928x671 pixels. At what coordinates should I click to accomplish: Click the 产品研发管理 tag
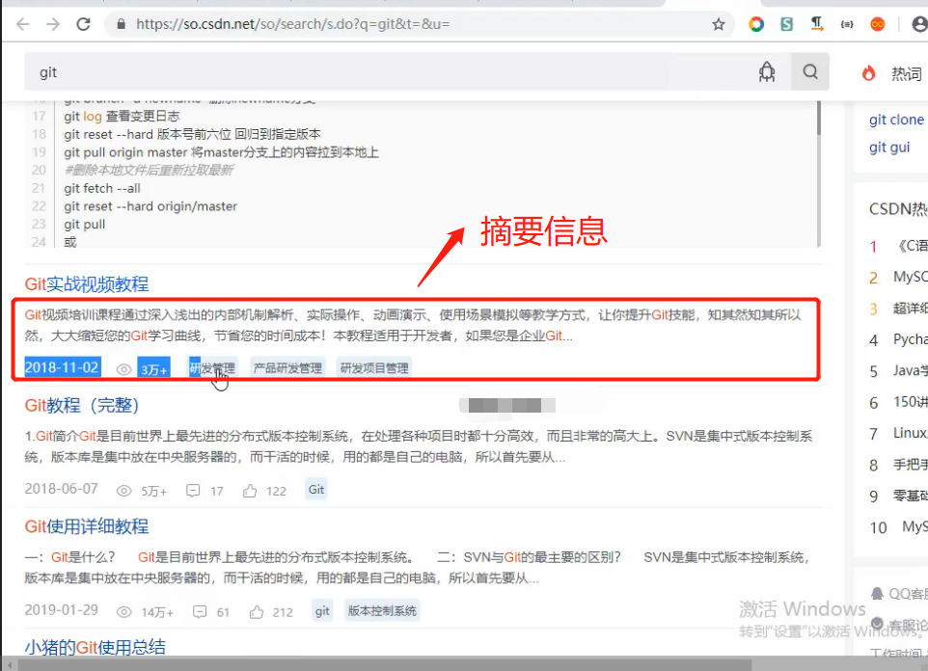tap(287, 368)
